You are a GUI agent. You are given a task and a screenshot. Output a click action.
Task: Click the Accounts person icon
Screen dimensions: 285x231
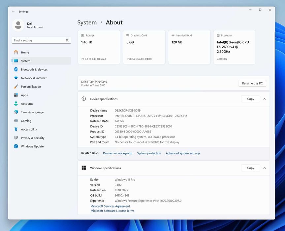coord(16,103)
